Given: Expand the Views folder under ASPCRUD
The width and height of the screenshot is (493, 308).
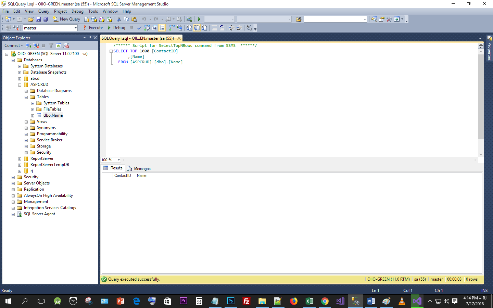Looking at the screenshot, I should pos(26,121).
